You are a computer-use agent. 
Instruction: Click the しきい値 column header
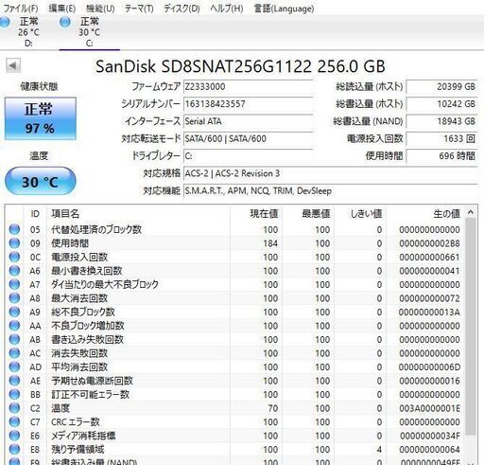(360, 214)
